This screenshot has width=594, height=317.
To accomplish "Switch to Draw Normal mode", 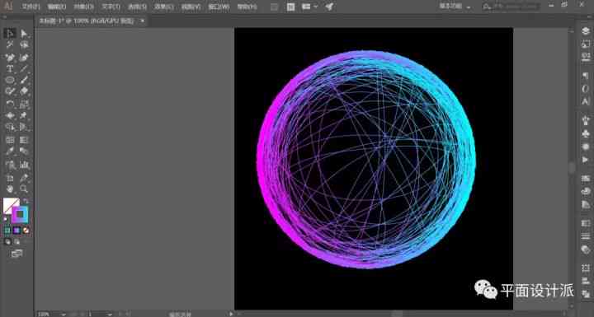I will (x=7, y=241).
